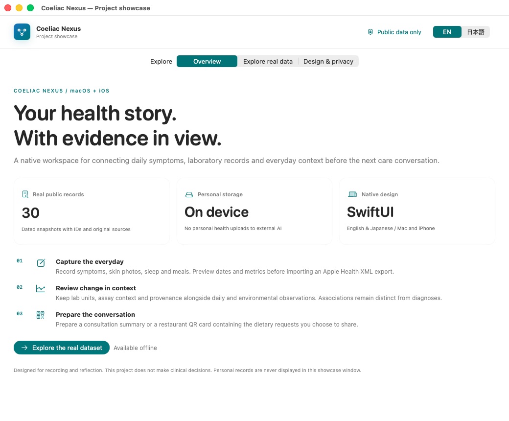
Task: Click 'No personal health uploads to external AI'
Action: 233,228
